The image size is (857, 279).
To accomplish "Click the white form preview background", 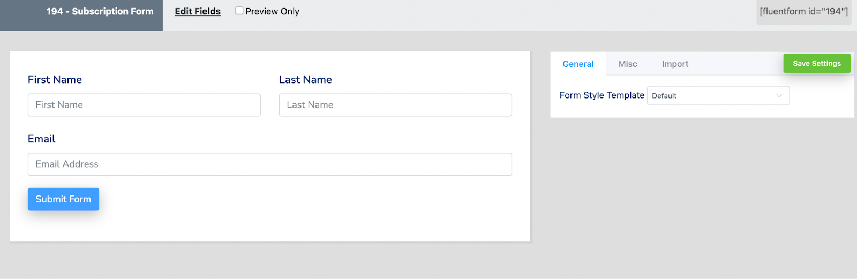I will [321, 220].
